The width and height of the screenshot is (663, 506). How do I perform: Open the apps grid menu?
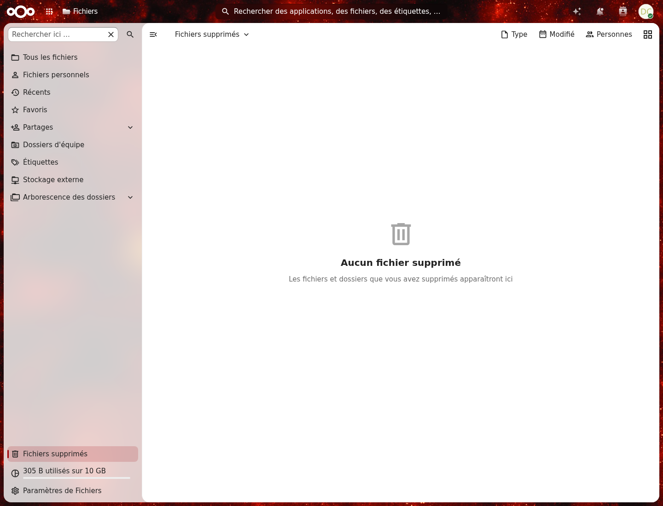pyautogui.click(x=49, y=11)
